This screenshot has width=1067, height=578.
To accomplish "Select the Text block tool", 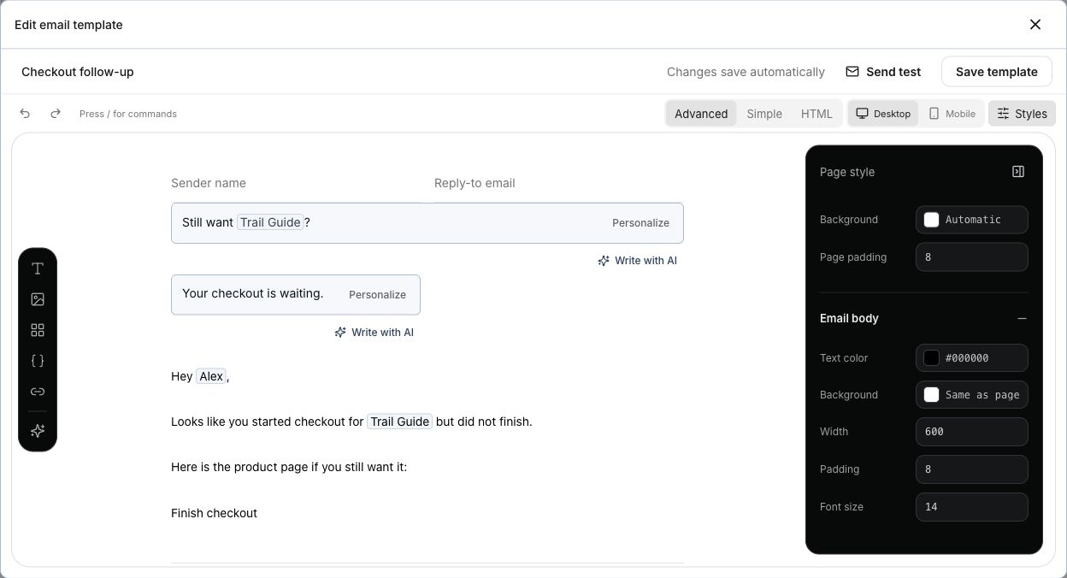I will click(x=38, y=268).
